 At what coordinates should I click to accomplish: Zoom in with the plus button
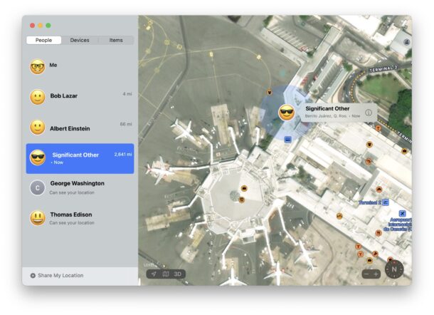coord(376,274)
